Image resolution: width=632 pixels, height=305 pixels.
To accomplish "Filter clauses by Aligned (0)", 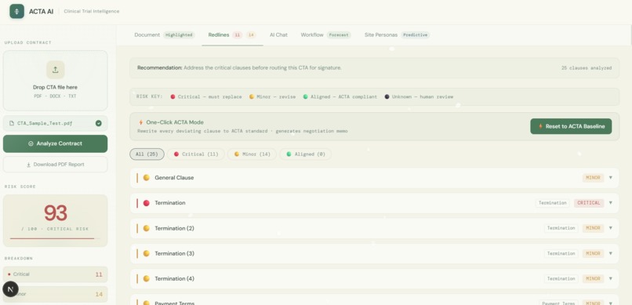I will click(306, 154).
